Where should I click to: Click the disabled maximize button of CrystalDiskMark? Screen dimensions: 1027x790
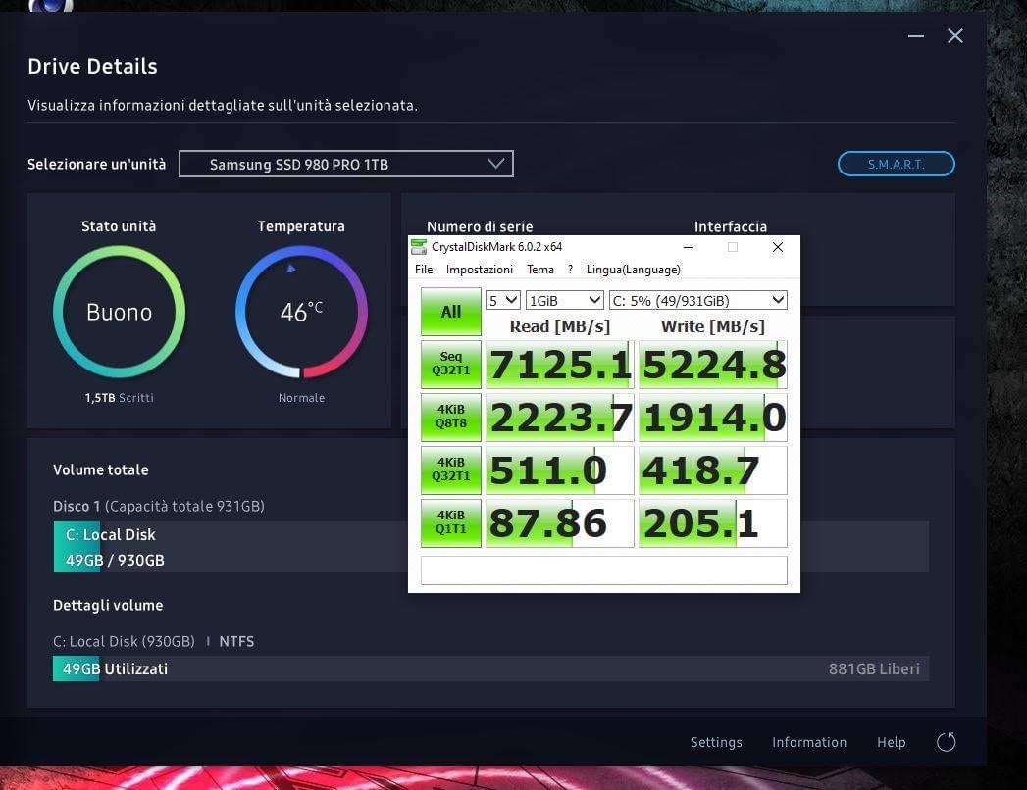click(733, 247)
